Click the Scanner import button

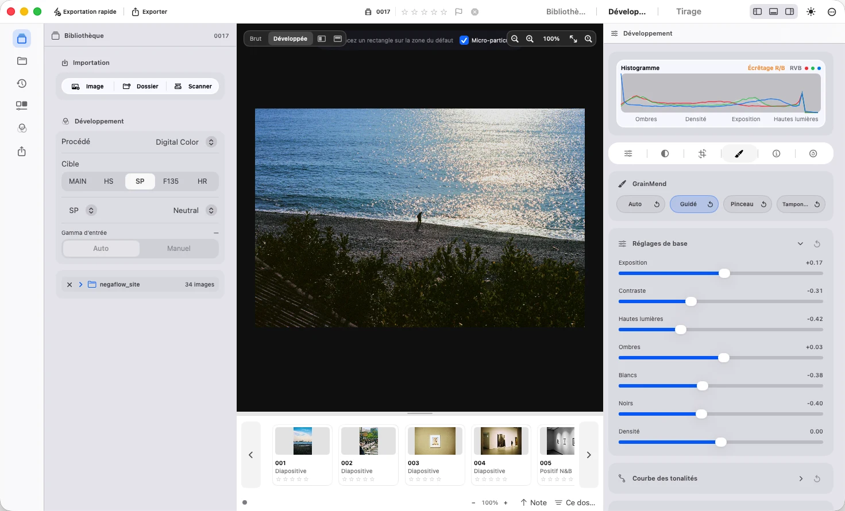(x=193, y=86)
